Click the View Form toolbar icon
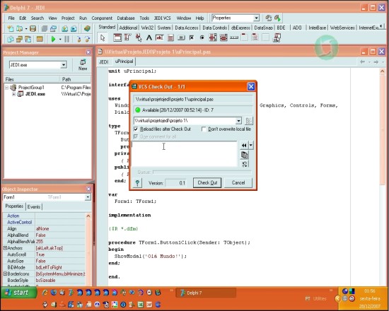This screenshot has height=311, width=389. click(x=19, y=39)
